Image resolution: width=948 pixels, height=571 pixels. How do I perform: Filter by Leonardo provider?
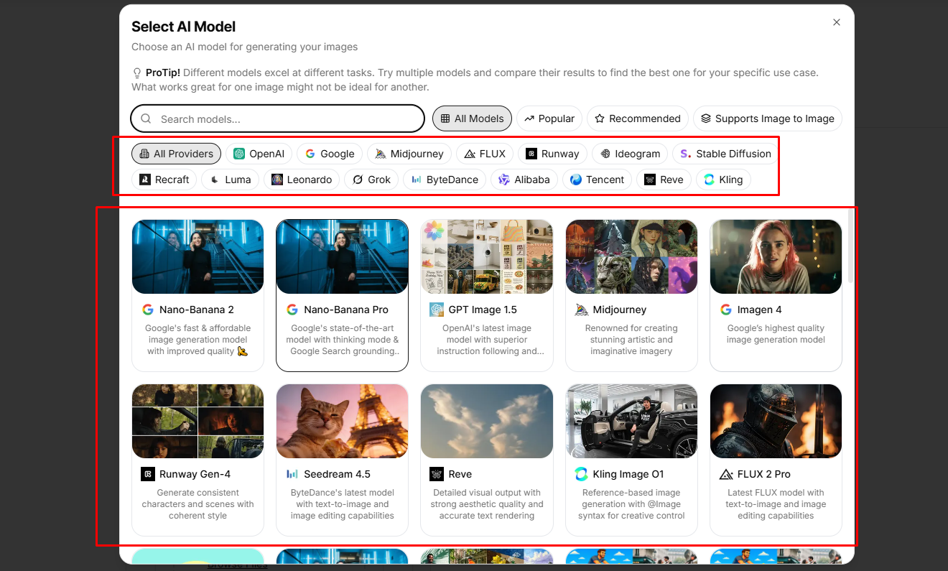pos(302,180)
